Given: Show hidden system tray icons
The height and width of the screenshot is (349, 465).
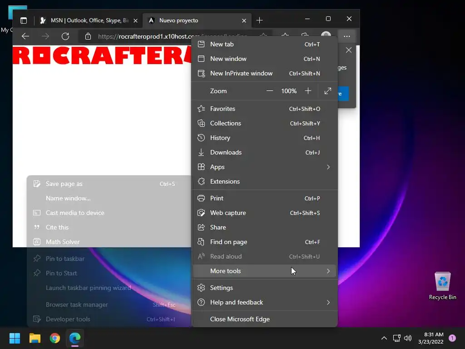Looking at the screenshot, I should pos(384,338).
